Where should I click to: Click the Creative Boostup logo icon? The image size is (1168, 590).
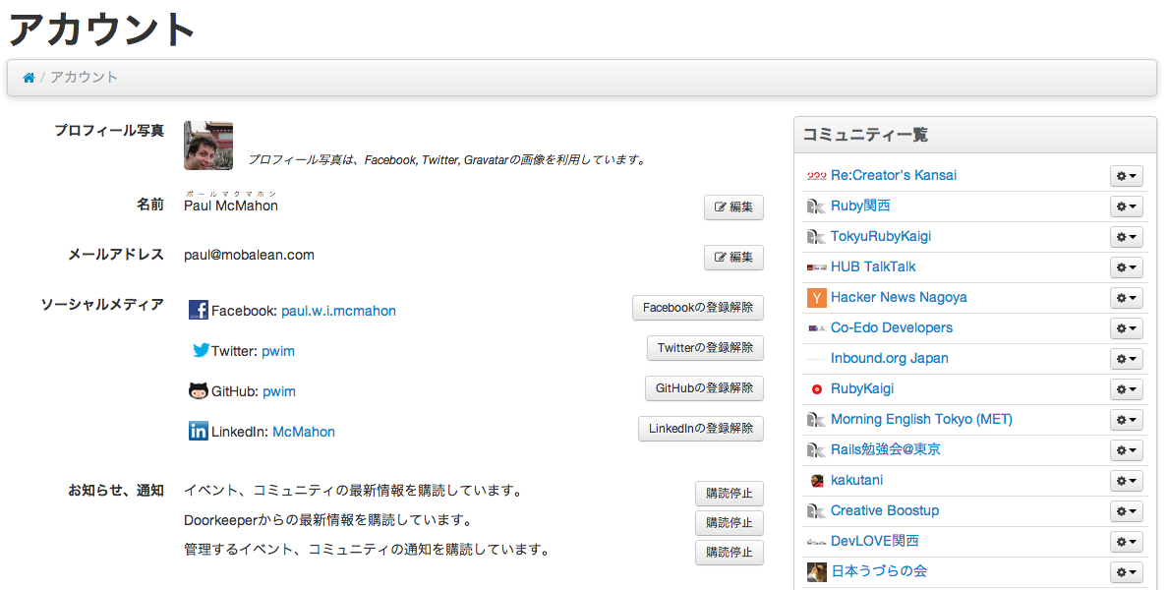click(816, 511)
